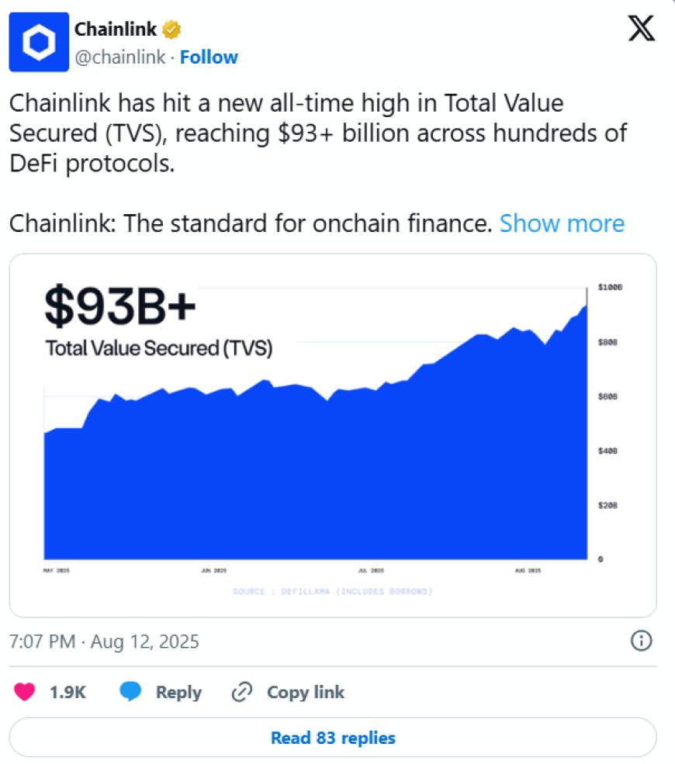The image size is (675, 764).
Task: Click the $93B+ headline in the chart
Action: pyautogui.click(x=120, y=306)
